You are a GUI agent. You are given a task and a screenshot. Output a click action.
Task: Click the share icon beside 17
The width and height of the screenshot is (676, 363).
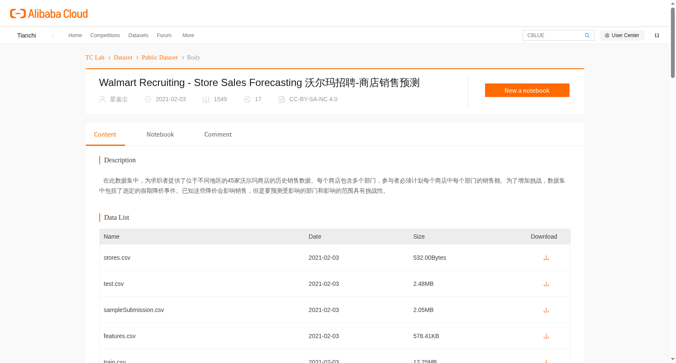tap(247, 99)
